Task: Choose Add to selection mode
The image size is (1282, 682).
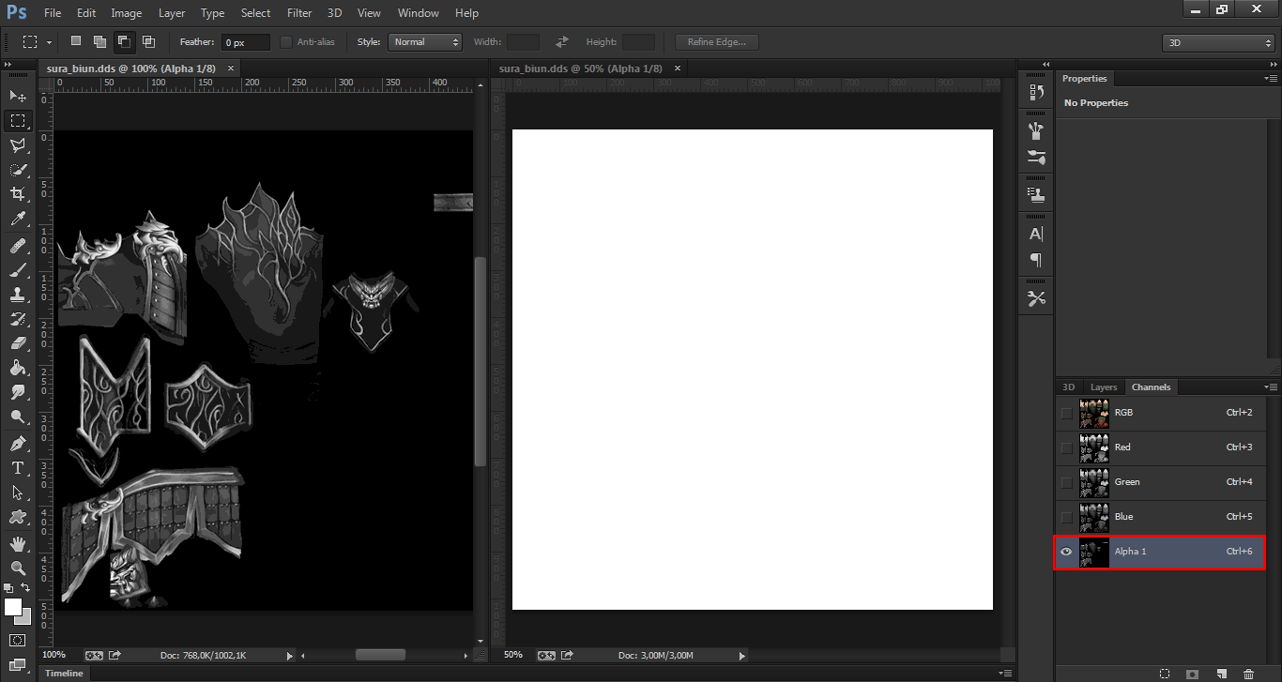Action: click(x=99, y=41)
